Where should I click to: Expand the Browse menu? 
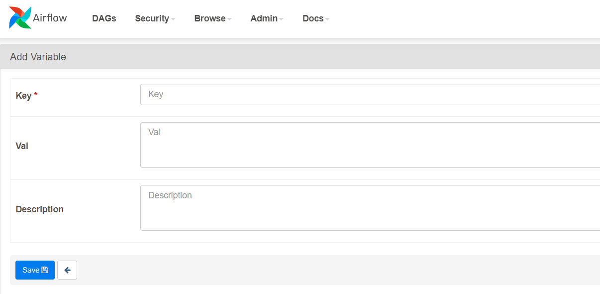209,18
